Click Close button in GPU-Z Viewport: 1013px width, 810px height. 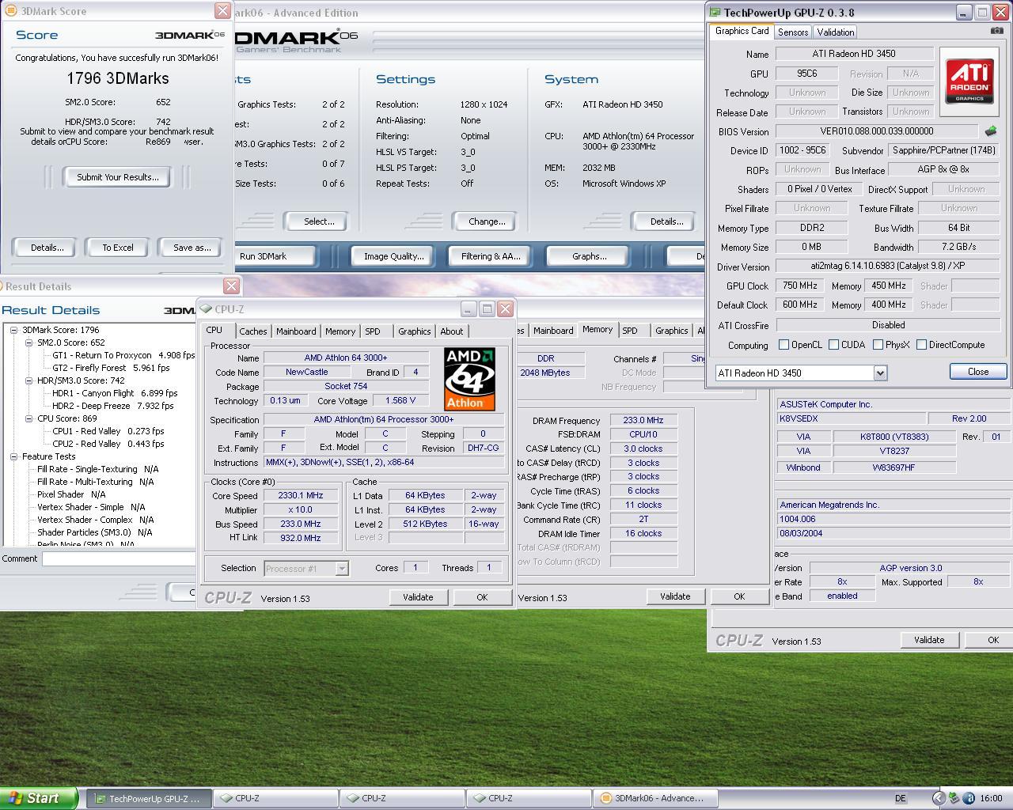pos(978,372)
